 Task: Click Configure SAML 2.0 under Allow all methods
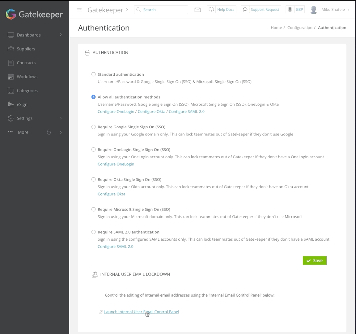pos(187,112)
